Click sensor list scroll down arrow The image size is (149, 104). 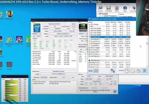click(x=147, y=66)
